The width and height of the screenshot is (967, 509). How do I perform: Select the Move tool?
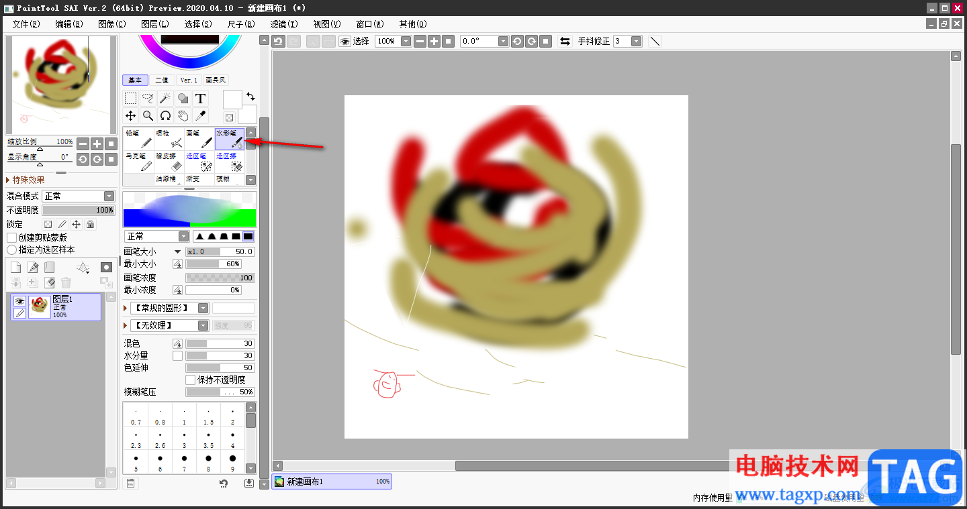pos(131,116)
